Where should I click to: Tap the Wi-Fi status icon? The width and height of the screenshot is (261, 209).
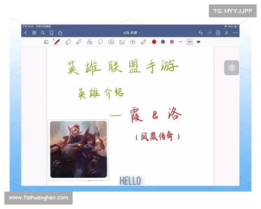(x=226, y=27)
